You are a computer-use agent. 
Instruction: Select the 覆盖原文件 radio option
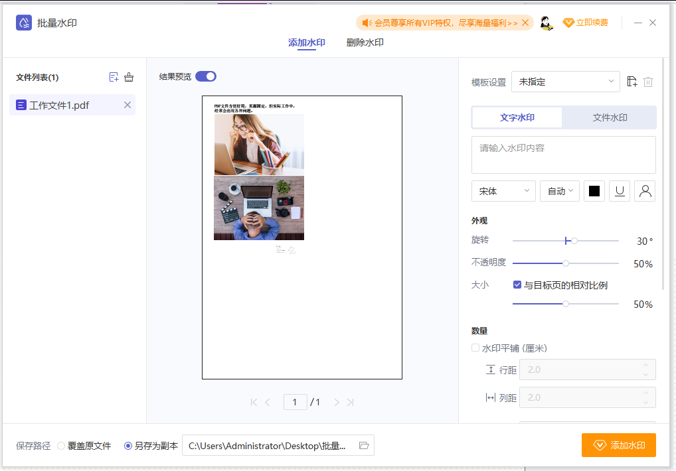point(61,446)
